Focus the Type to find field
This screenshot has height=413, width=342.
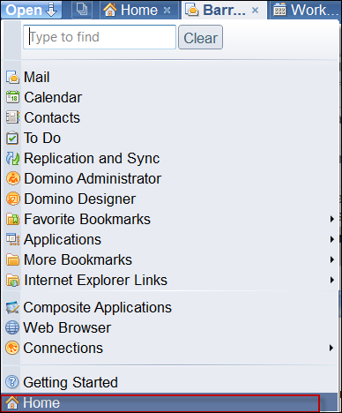(x=100, y=37)
